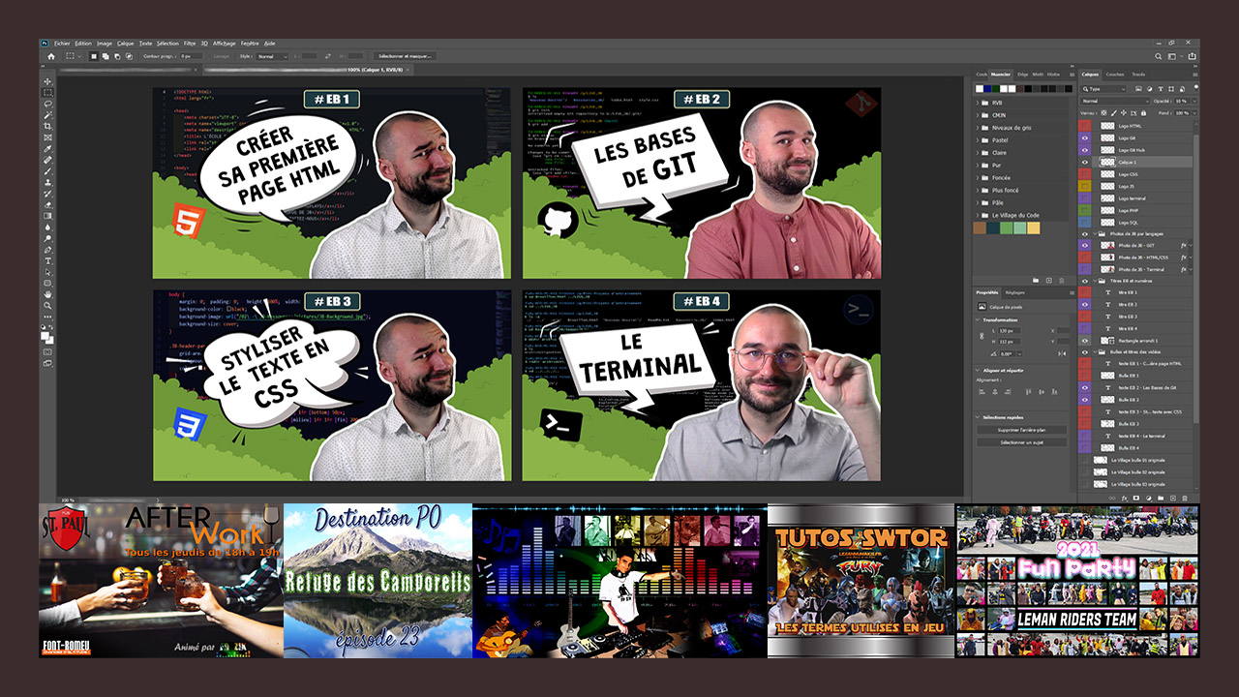Select the Lasso tool

point(47,104)
